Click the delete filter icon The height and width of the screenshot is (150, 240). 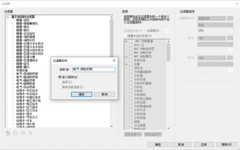click(31, 133)
